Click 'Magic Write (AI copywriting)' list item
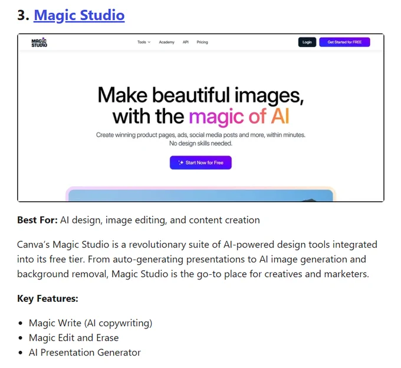This screenshot has width=401, height=368. 91,323
